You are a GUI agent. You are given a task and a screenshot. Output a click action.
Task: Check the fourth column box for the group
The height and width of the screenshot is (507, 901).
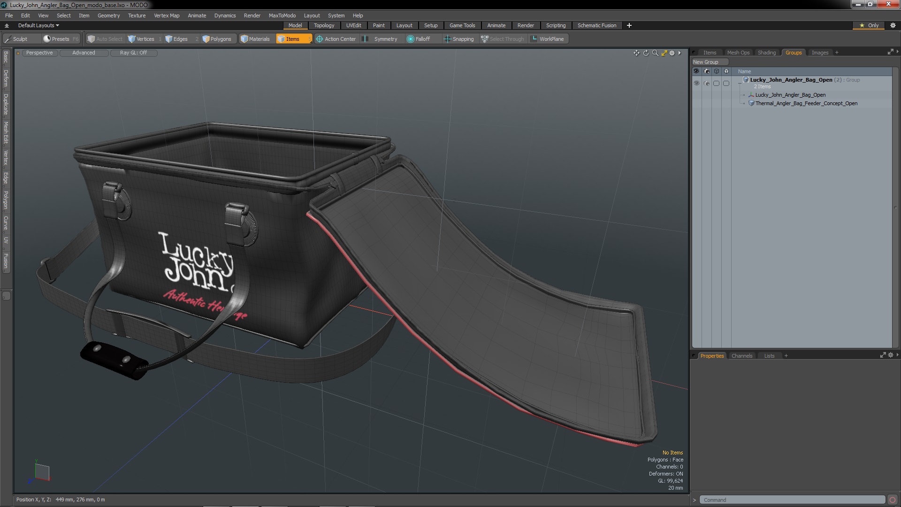click(x=726, y=83)
